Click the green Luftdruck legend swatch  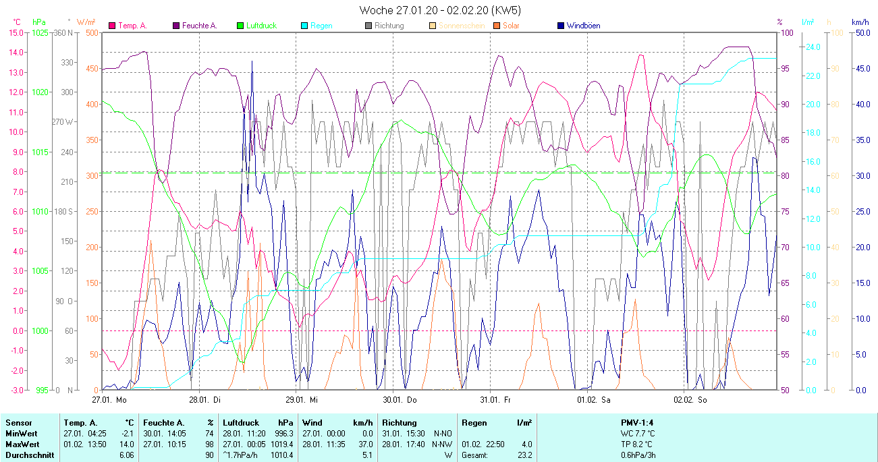(240, 26)
